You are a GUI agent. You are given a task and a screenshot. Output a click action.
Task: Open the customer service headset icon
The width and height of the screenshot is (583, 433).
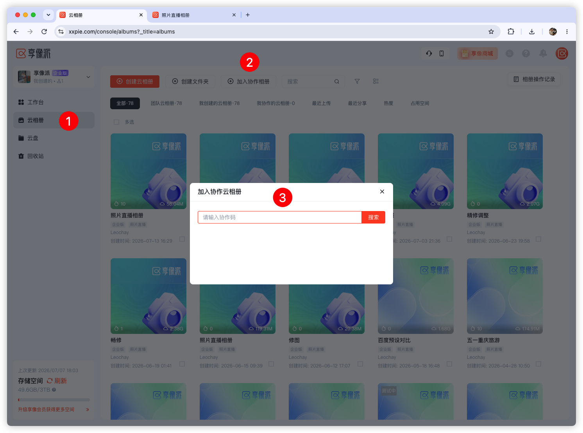coord(429,53)
